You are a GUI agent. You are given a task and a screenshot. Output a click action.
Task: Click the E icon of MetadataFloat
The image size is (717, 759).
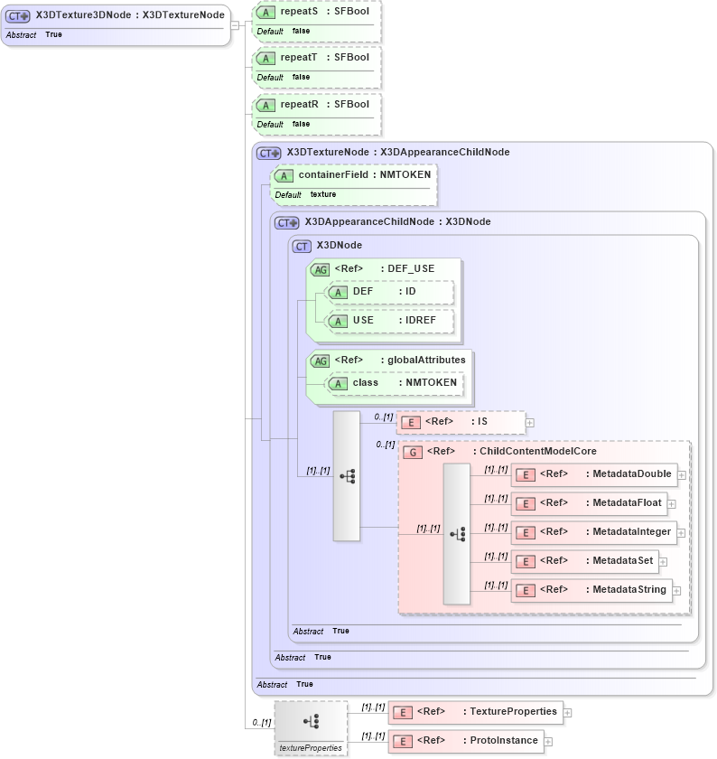[x=526, y=504]
